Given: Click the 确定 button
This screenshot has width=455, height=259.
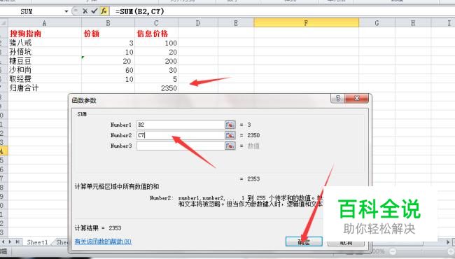Looking at the screenshot, I should click(x=304, y=242).
